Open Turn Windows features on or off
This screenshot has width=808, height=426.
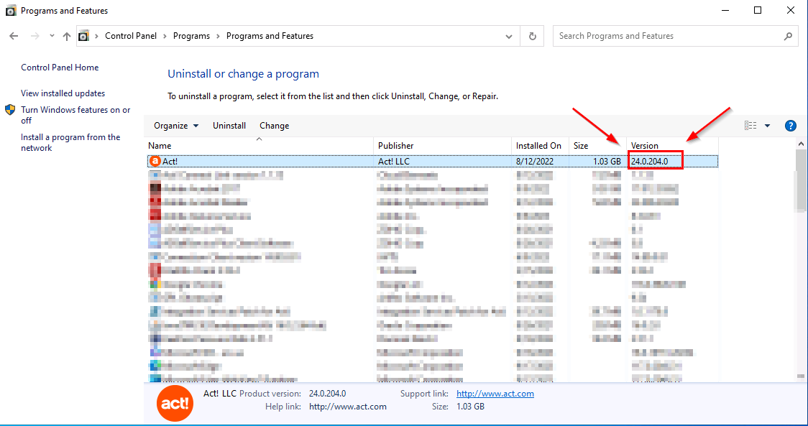[x=75, y=115]
